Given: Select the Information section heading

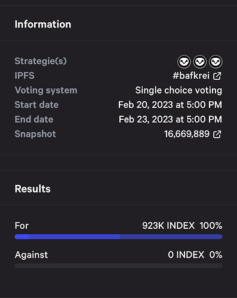Looking at the screenshot, I should point(43,24).
